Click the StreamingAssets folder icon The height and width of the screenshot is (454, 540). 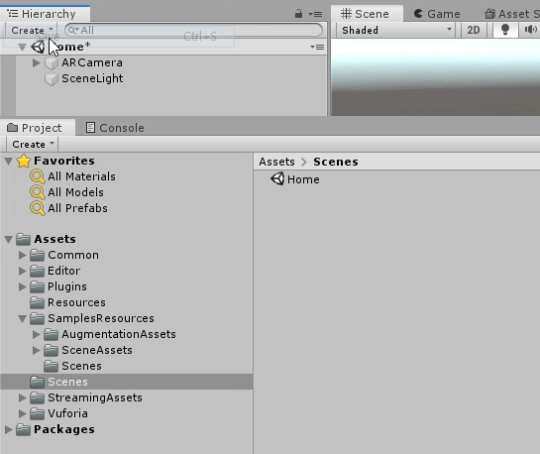point(37,397)
